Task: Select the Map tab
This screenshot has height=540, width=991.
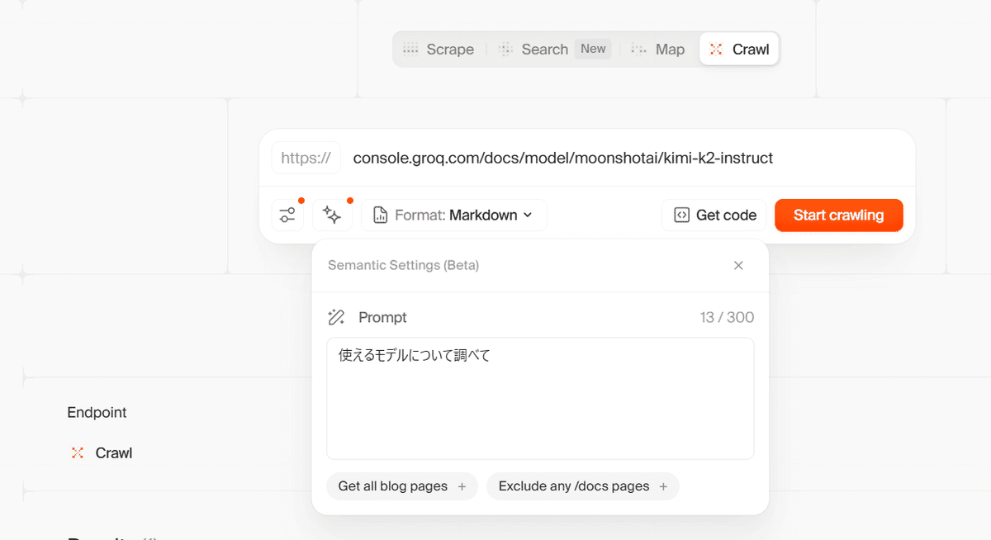Action: pos(658,50)
